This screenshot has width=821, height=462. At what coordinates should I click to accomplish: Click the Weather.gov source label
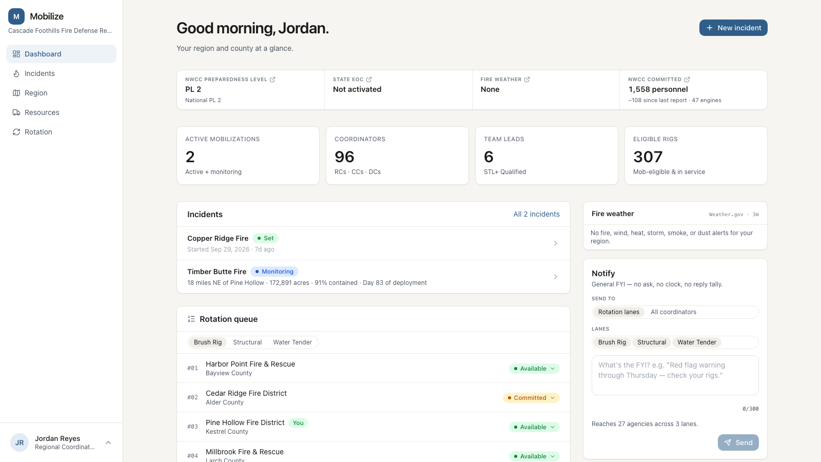726,215
